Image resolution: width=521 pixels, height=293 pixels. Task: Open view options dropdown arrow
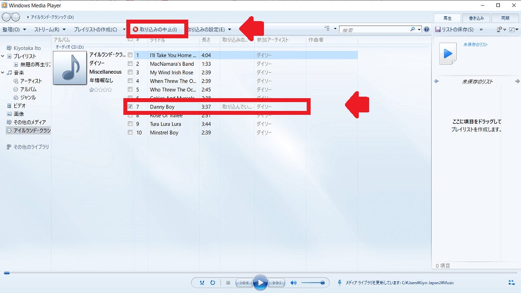pos(335,29)
